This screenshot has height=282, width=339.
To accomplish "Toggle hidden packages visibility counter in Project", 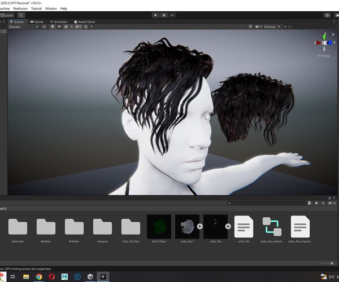I will tap(332, 203).
